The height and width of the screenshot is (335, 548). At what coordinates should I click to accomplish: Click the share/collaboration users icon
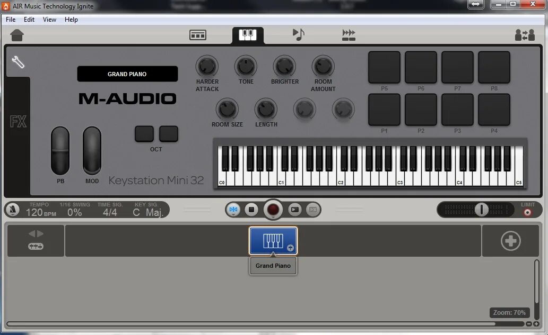pyautogui.click(x=525, y=35)
